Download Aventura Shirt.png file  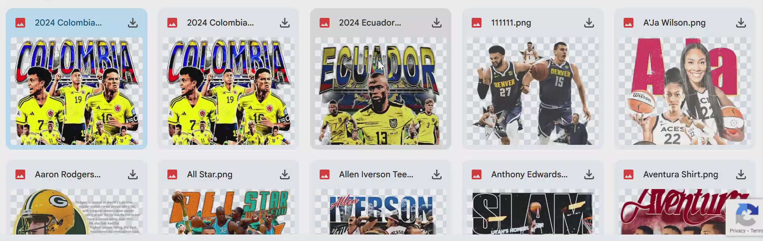[x=741, y=174]
